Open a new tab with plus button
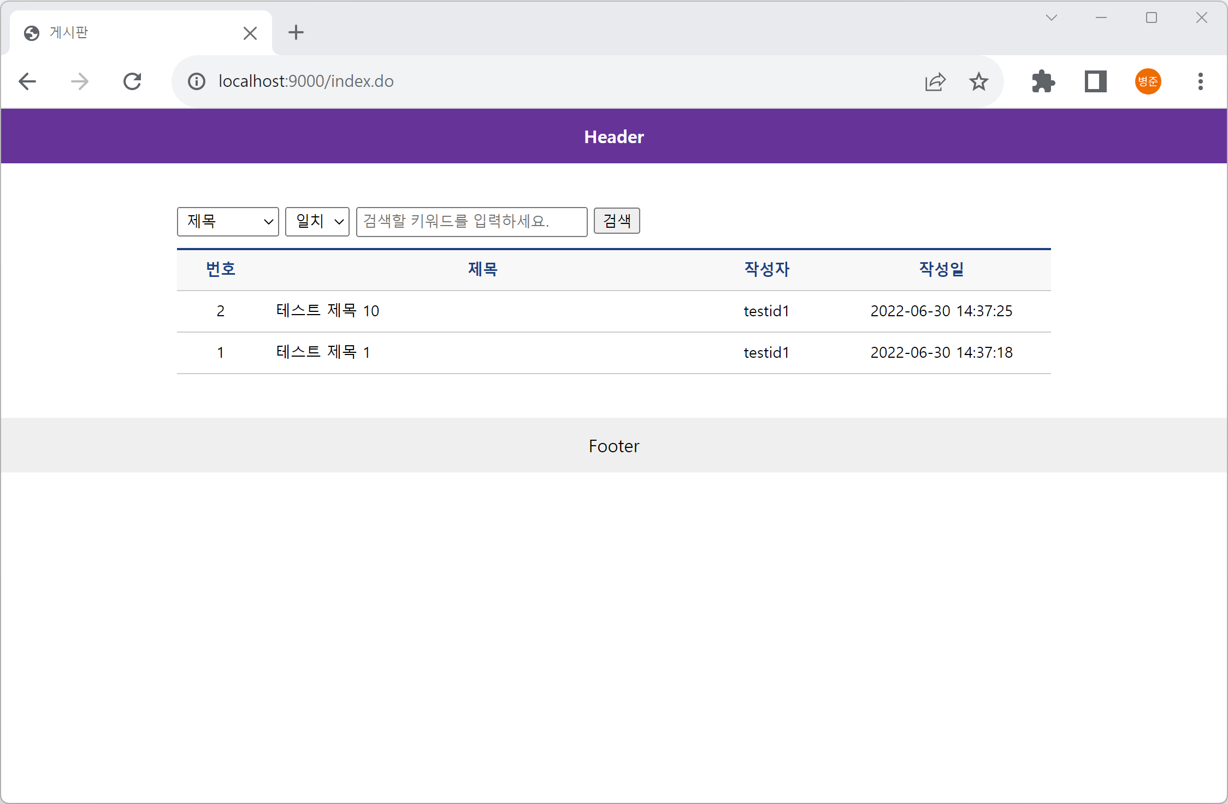 296,33
